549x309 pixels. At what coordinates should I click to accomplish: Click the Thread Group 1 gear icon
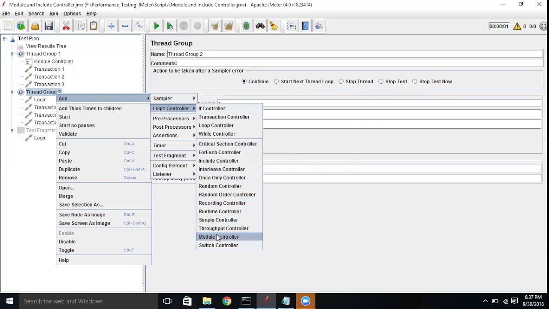pos(20,54)
